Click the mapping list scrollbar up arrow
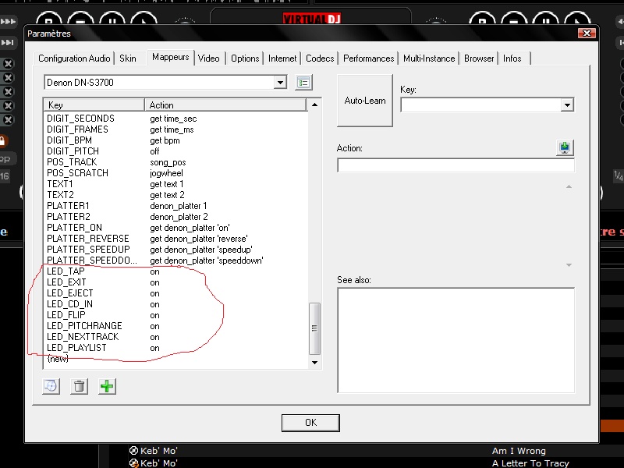The height and width of the screenshot is (468, 624). (x=315, y=105)
